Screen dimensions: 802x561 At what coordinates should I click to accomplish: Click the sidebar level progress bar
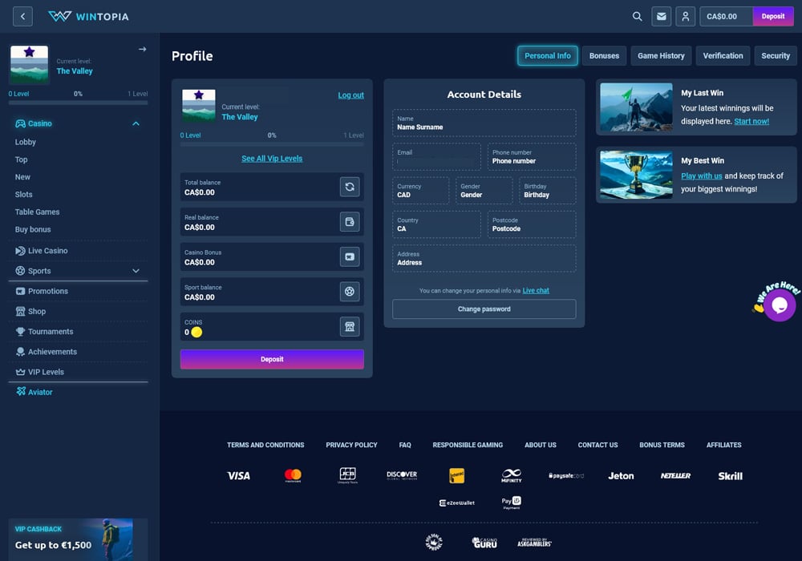click(79, 103)
